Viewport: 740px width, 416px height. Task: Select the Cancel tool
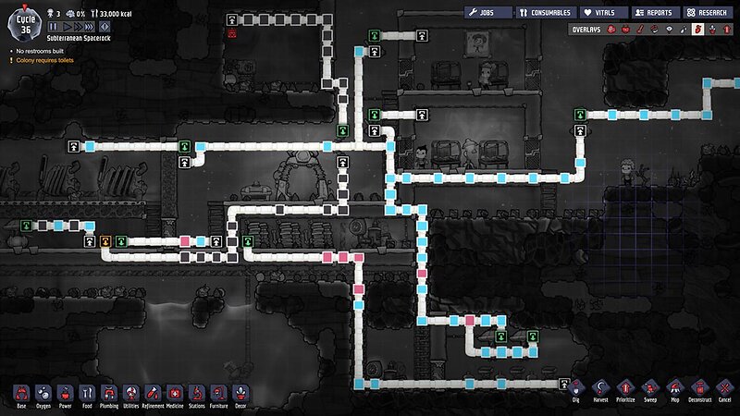click(724, 389)
